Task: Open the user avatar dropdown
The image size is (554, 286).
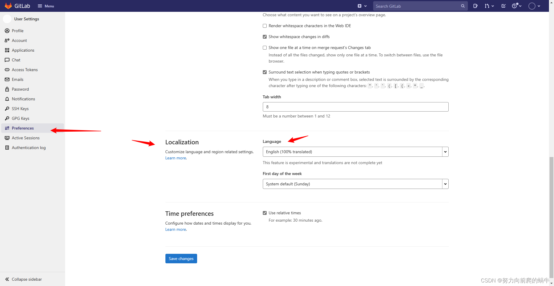Action: (534, 6)
